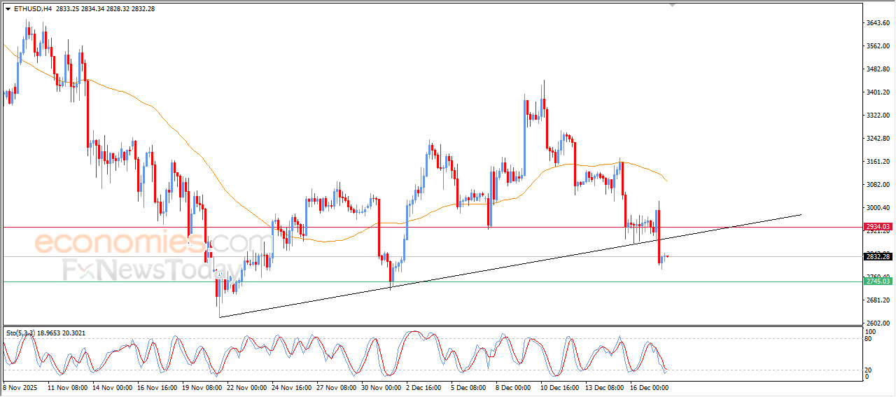This screenshot has width=896, height=397.
Task: Click the 3082.00 price scale value
Action: point(878,185)
